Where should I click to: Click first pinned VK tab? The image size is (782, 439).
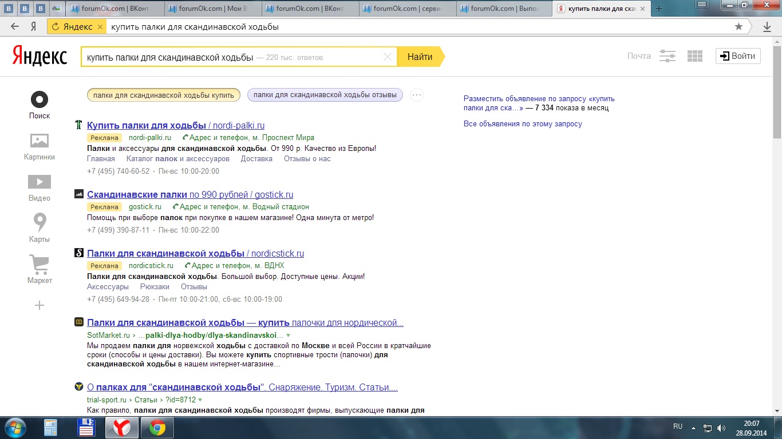[x=9, y=9]
